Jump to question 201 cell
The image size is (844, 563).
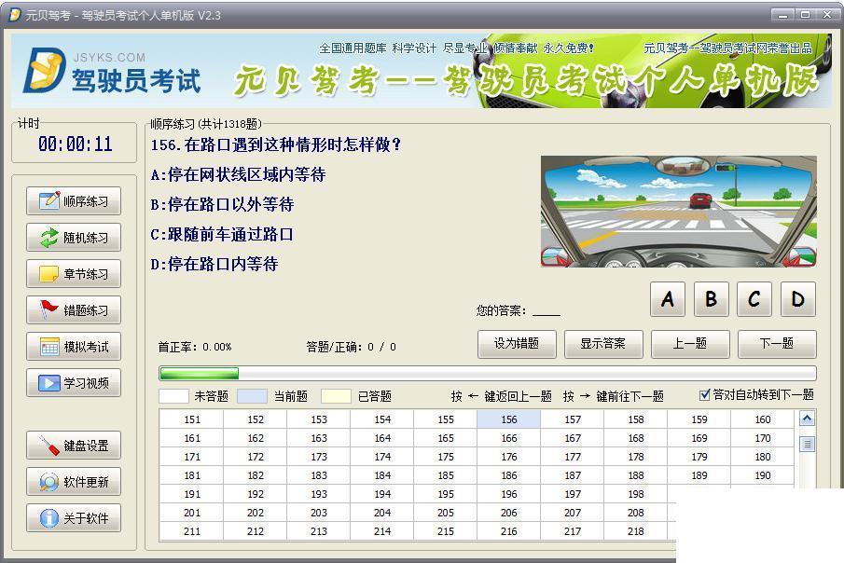[x=191, y=513]
